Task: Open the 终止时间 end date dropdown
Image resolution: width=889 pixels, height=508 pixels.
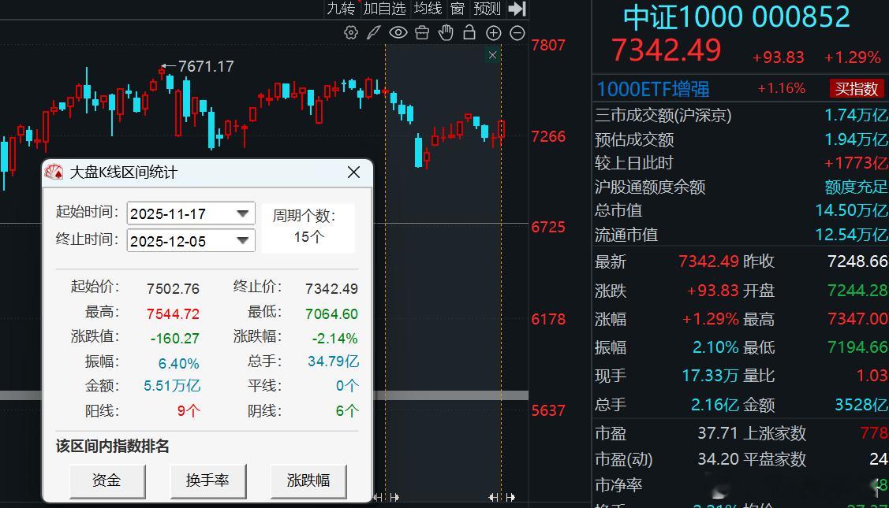Action: (x=243, y=240)
